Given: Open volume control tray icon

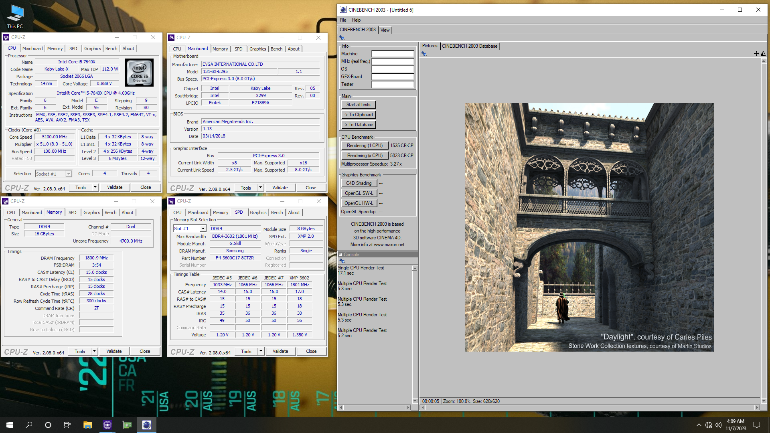Looking at the screenshot, I should coord(718,425).
